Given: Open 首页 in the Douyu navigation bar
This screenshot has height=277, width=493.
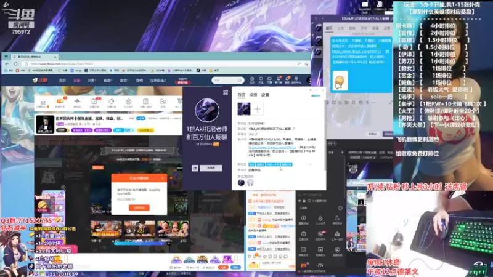Looking at the screenshot, I should pyautogui.click(x=63, y=81).
